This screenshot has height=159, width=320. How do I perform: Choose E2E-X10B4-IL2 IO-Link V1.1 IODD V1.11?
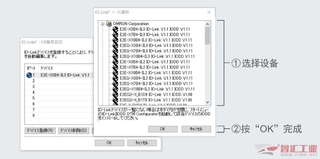(x=156, y=73)
